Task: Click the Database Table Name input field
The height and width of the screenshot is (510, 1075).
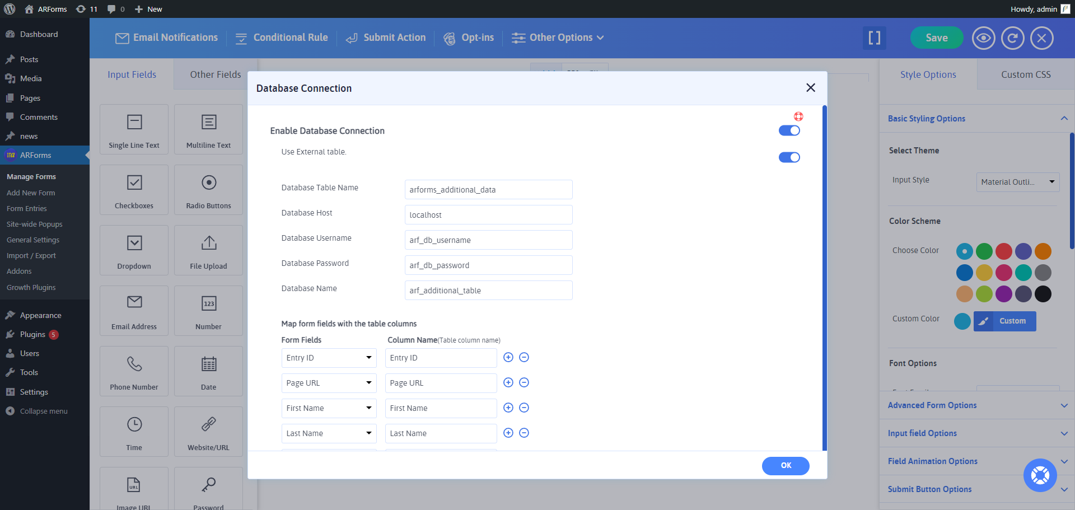Action: click(x=488, y=190)
